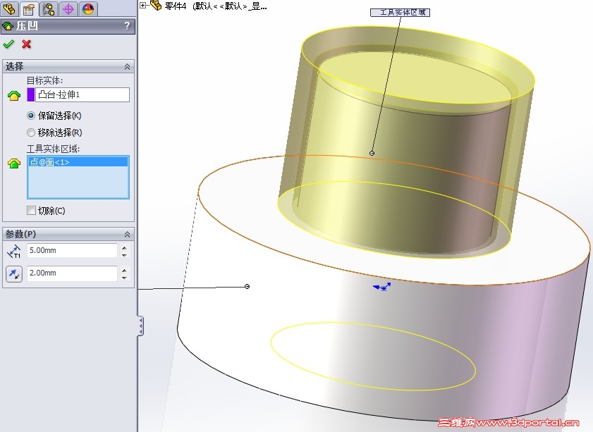Enable the 切除(C) checkbox

pos(32,211)
